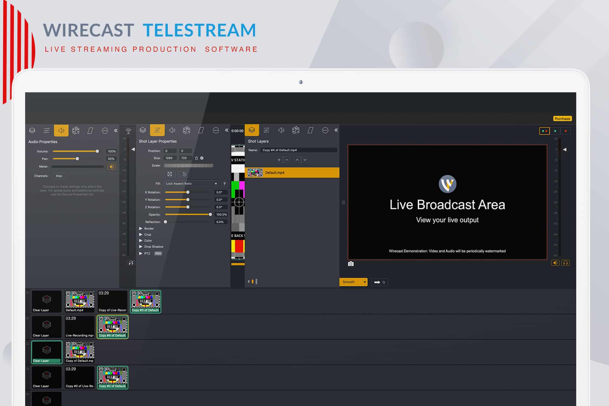Select the preview-and-live dual layout button
Image resolution: width=609 pixels, height=406 pixels.
click(545, 131)
